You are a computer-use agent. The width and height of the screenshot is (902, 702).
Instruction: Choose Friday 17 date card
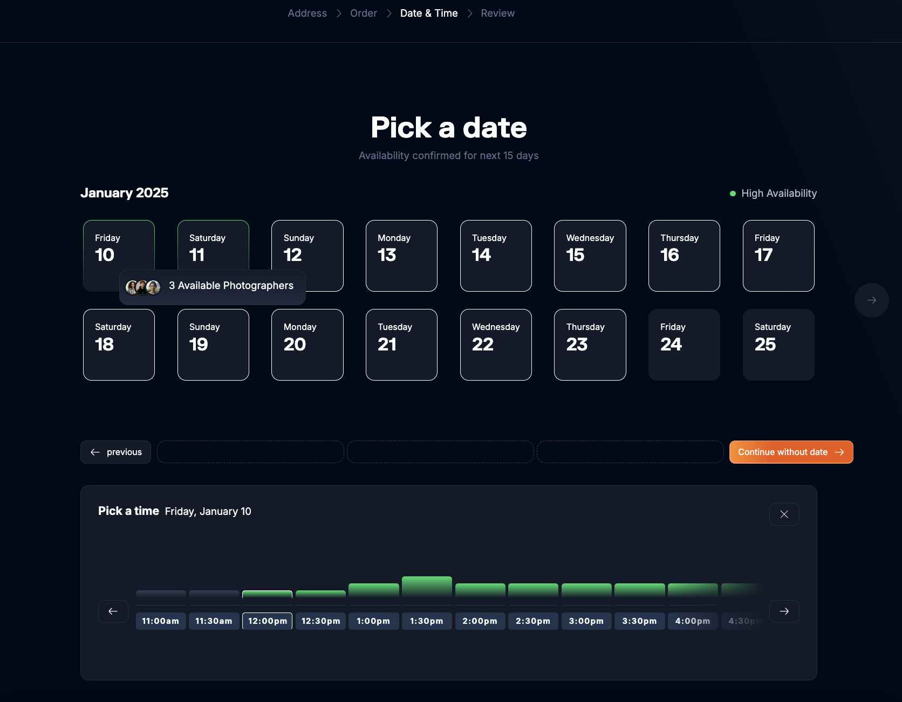click(x=778, y=256)
